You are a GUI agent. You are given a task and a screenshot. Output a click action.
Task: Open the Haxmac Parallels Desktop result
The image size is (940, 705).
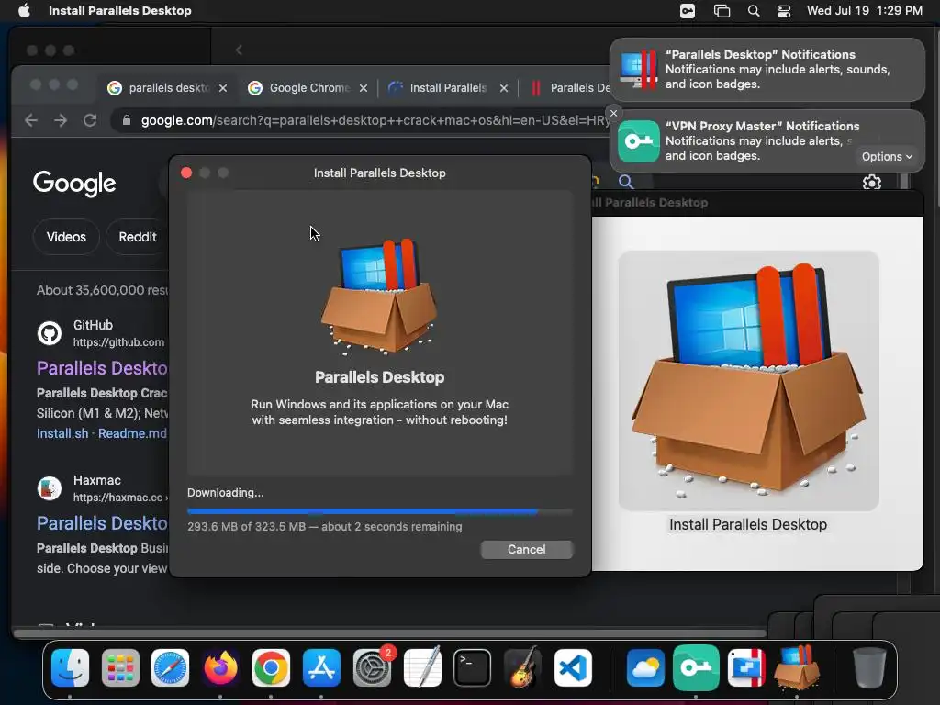(x=103, y=523)
